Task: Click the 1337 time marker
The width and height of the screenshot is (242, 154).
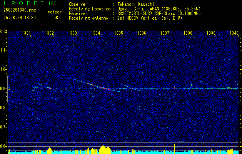Action: (165, 33)
